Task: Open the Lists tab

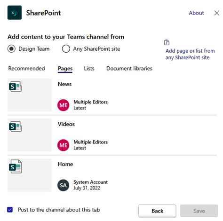Action: (89, 69)
